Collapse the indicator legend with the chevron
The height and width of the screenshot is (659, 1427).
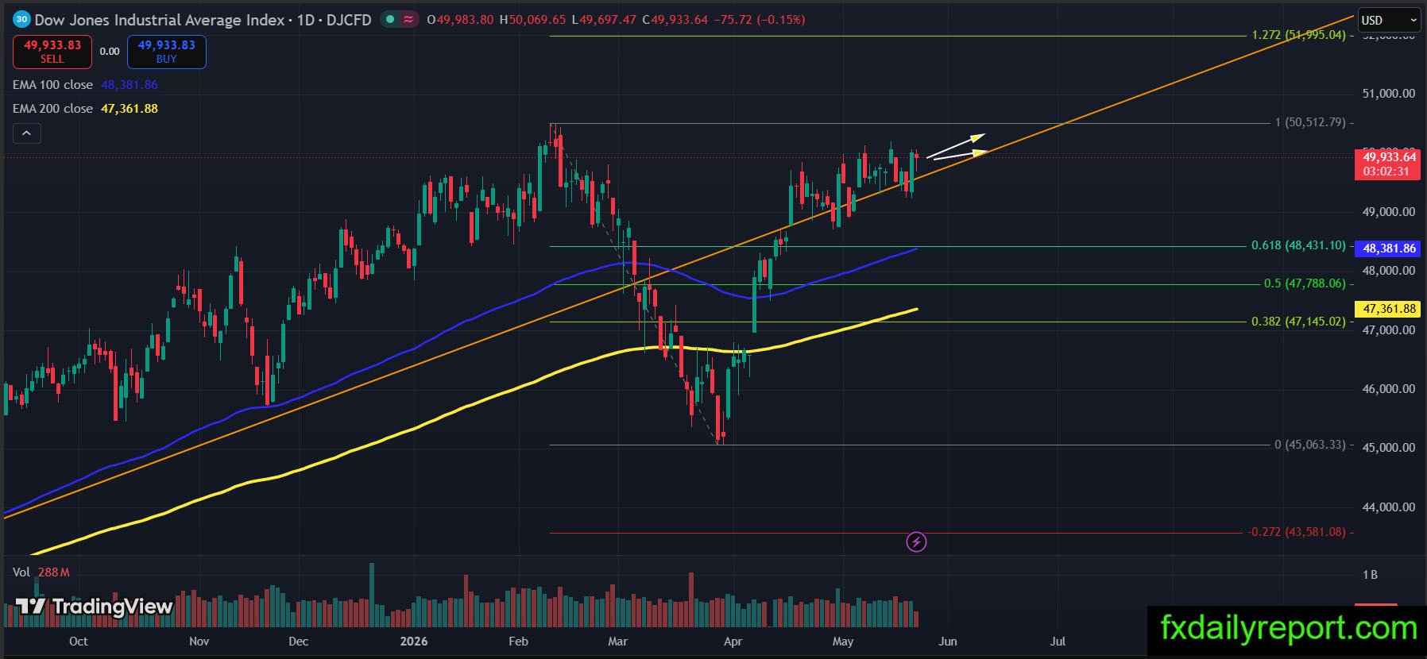click(x=26, y=133)
